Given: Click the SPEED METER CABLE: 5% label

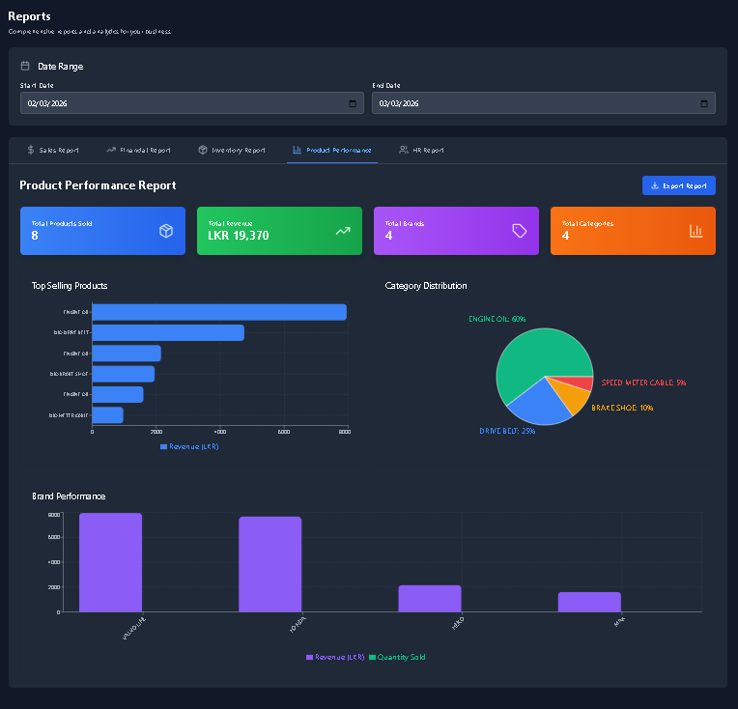Looking at the screenshot, I should 643,383.
